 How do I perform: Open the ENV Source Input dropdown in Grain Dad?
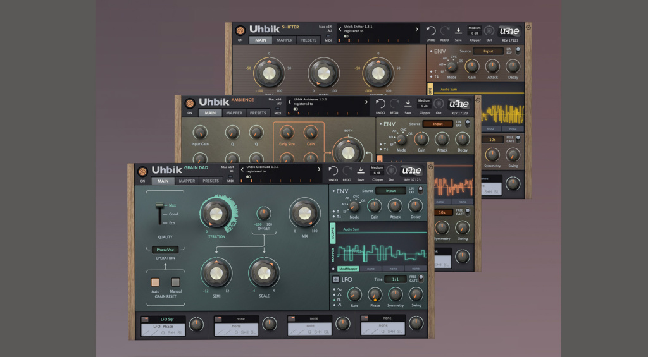click(x=390, y=191)
